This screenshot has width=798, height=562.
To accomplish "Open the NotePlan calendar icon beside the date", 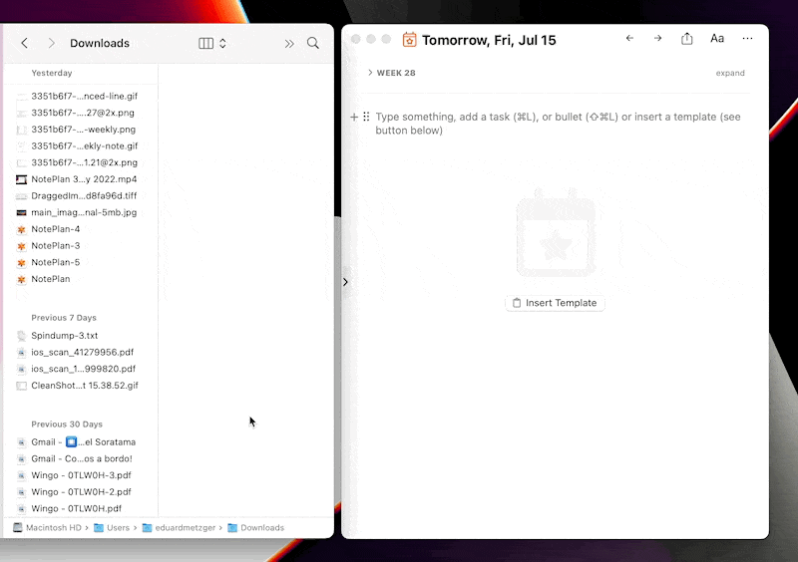I will point(409,40).
